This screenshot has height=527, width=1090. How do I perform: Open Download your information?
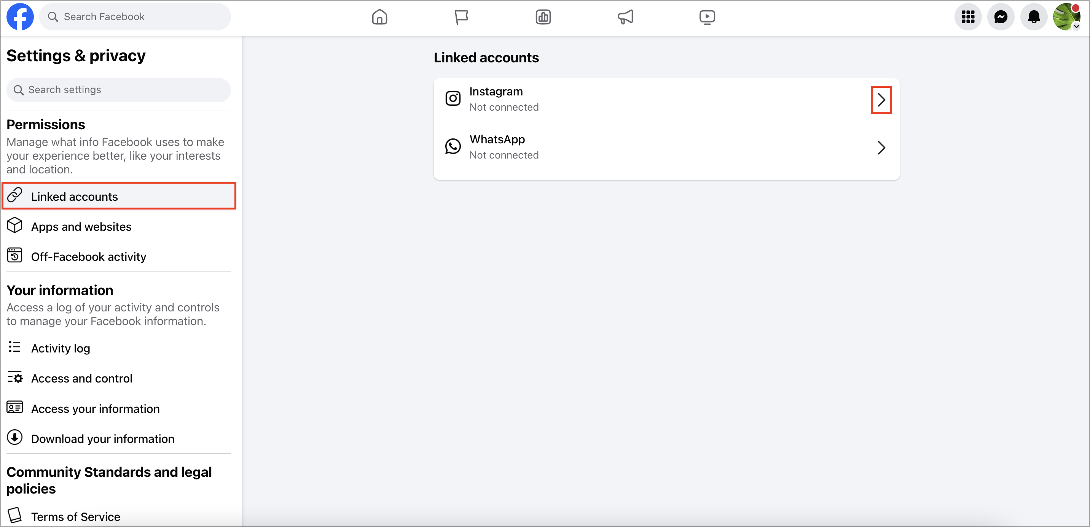[119, 439]
